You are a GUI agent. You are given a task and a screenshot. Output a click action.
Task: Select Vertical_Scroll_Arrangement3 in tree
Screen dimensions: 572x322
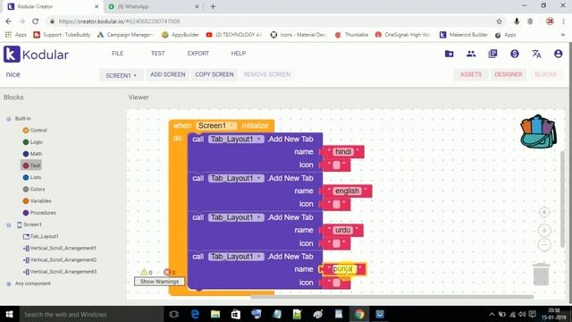pyautogui.click(x=60, y=272)
